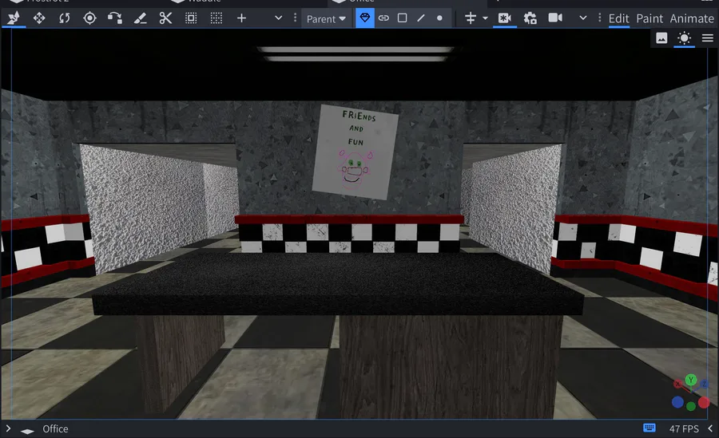The width and height of the screenshot is (719, 438).
Task: Open the align options dropdown arrow
Action: 485,18
